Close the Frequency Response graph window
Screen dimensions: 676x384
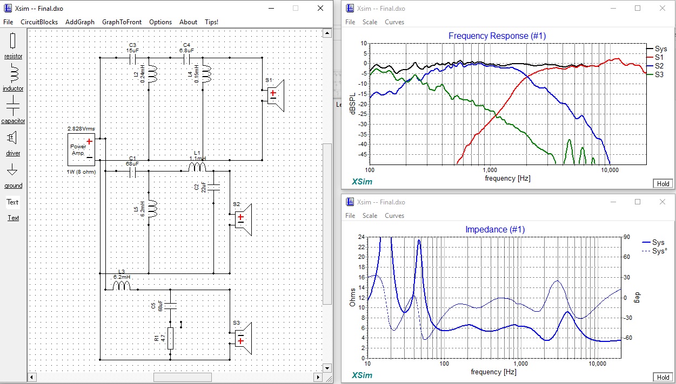tap(662, 8)
